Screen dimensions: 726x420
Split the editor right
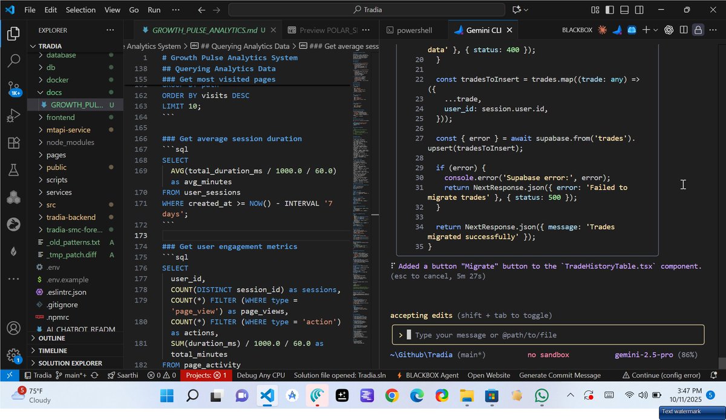[x=684, y=30]
